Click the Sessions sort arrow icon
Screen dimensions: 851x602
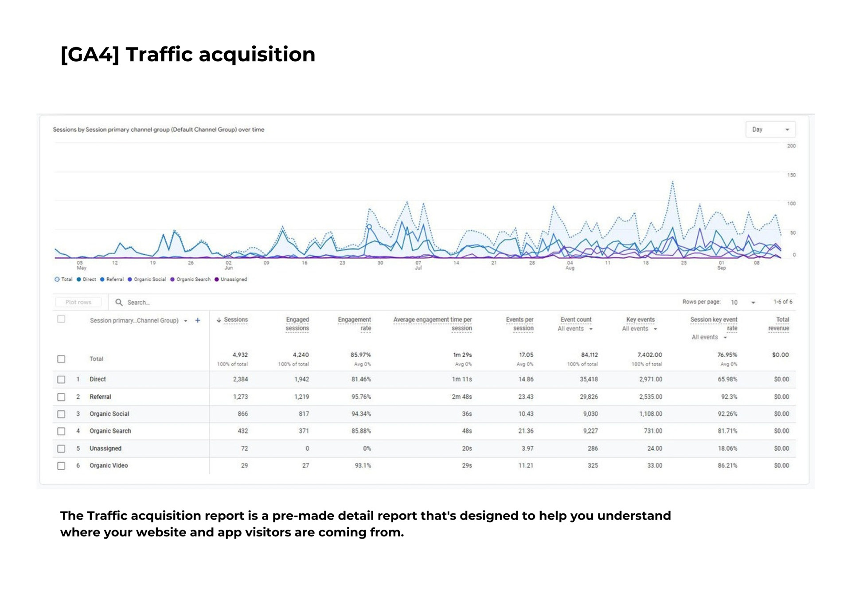click(x=219, y=320)
